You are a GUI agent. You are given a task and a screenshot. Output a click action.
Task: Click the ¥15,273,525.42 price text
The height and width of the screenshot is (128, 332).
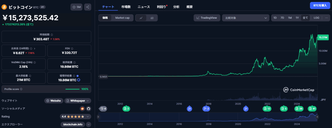pos(30,18)
